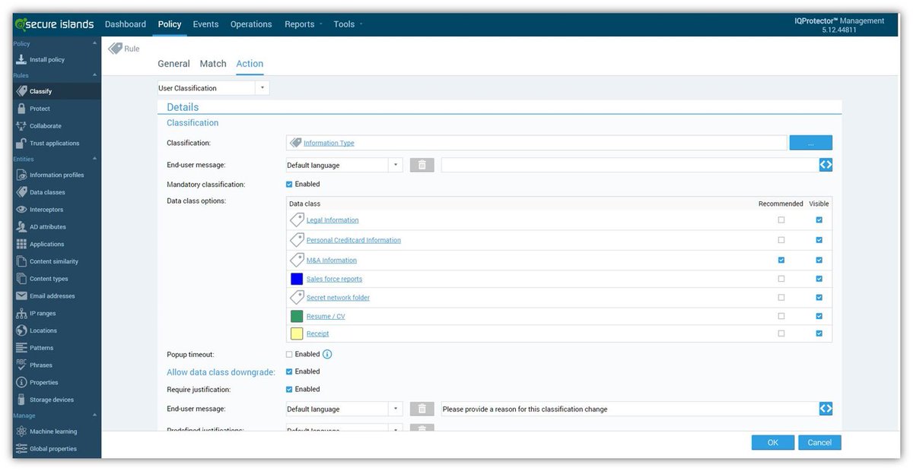This screenshot has width=913, height=471.
Task: Open AD attributes from the sidebar
Action: (21, 226)
